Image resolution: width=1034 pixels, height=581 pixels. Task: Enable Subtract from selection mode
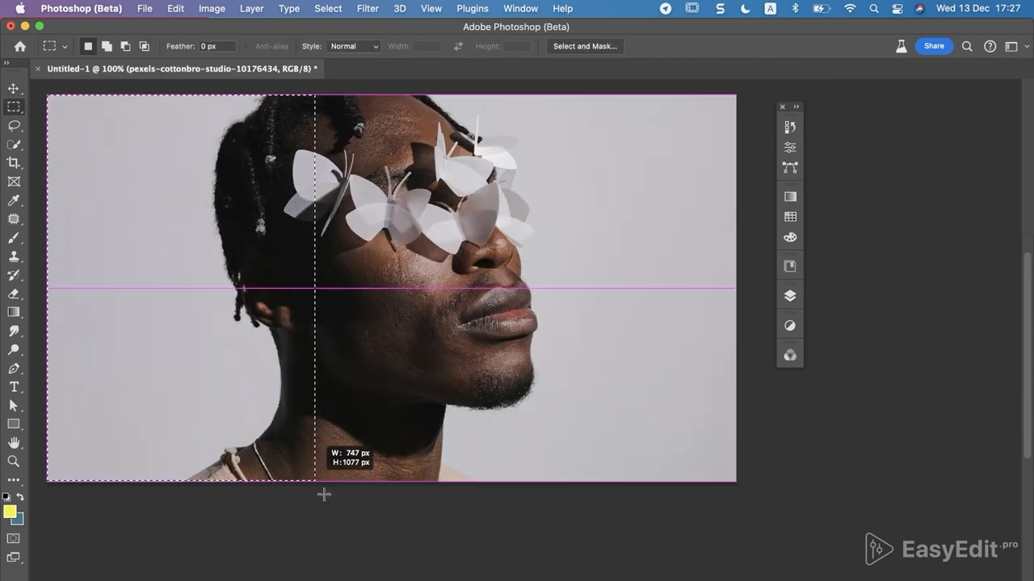125,47
